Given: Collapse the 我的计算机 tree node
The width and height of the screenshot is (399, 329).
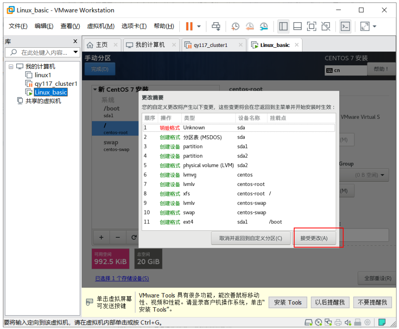Looking at the screenshot, I should click(11, 67).
